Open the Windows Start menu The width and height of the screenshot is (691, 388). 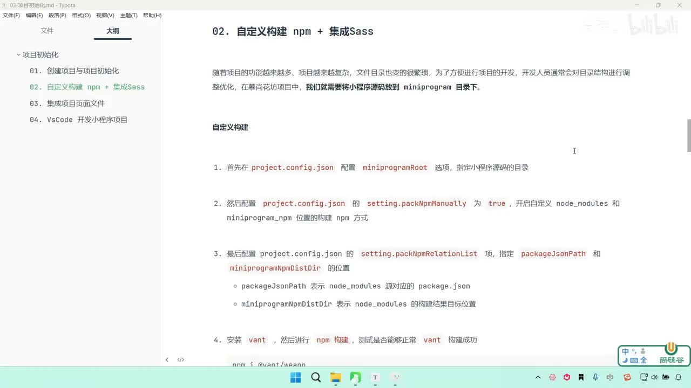click(x=296, y=377)
